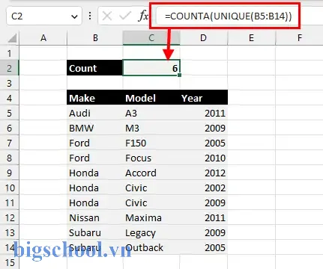Click the Name Box showing C2
Image resolution: width=323 pixels, height=269 pixels.
(44, 16)
